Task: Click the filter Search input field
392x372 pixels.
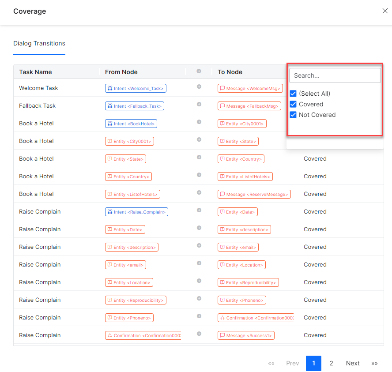Action: [335, 75]
